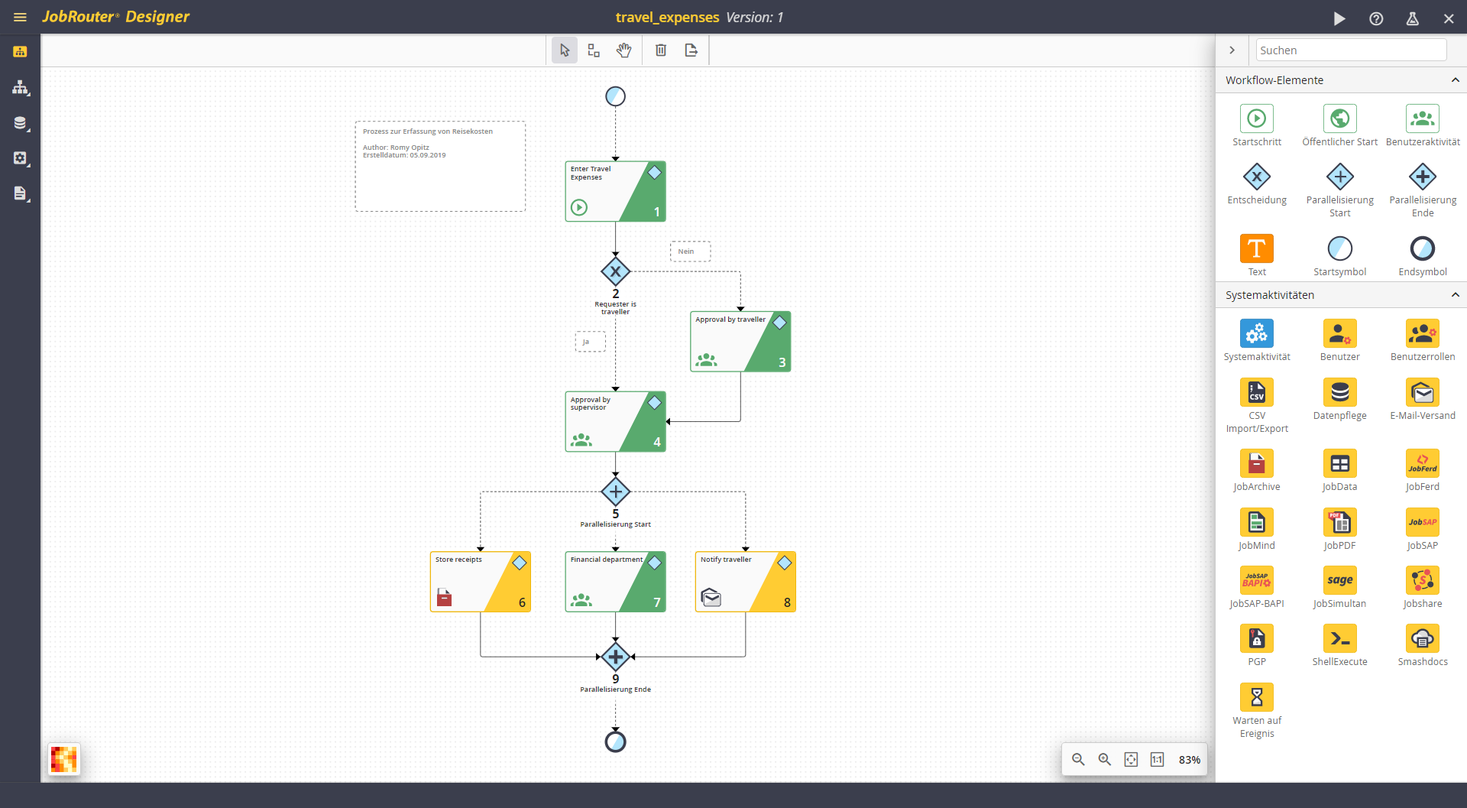Click the trash delete icon
The image size is (1467, 808).
point(661,50)
